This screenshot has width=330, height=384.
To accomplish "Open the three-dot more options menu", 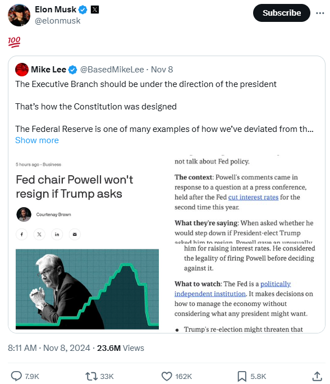I will (320, 13).
